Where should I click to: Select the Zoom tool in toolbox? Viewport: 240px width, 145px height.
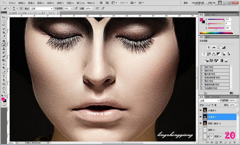click(x=4, y=92)
